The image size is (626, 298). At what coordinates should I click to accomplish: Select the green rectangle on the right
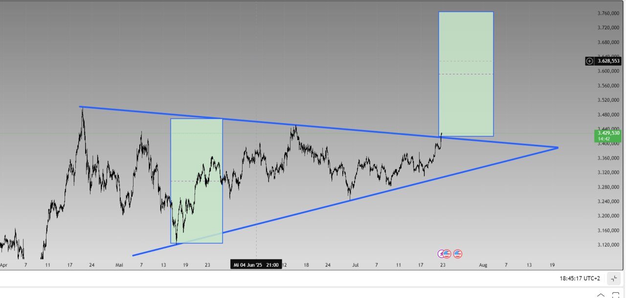coord(466,98)
